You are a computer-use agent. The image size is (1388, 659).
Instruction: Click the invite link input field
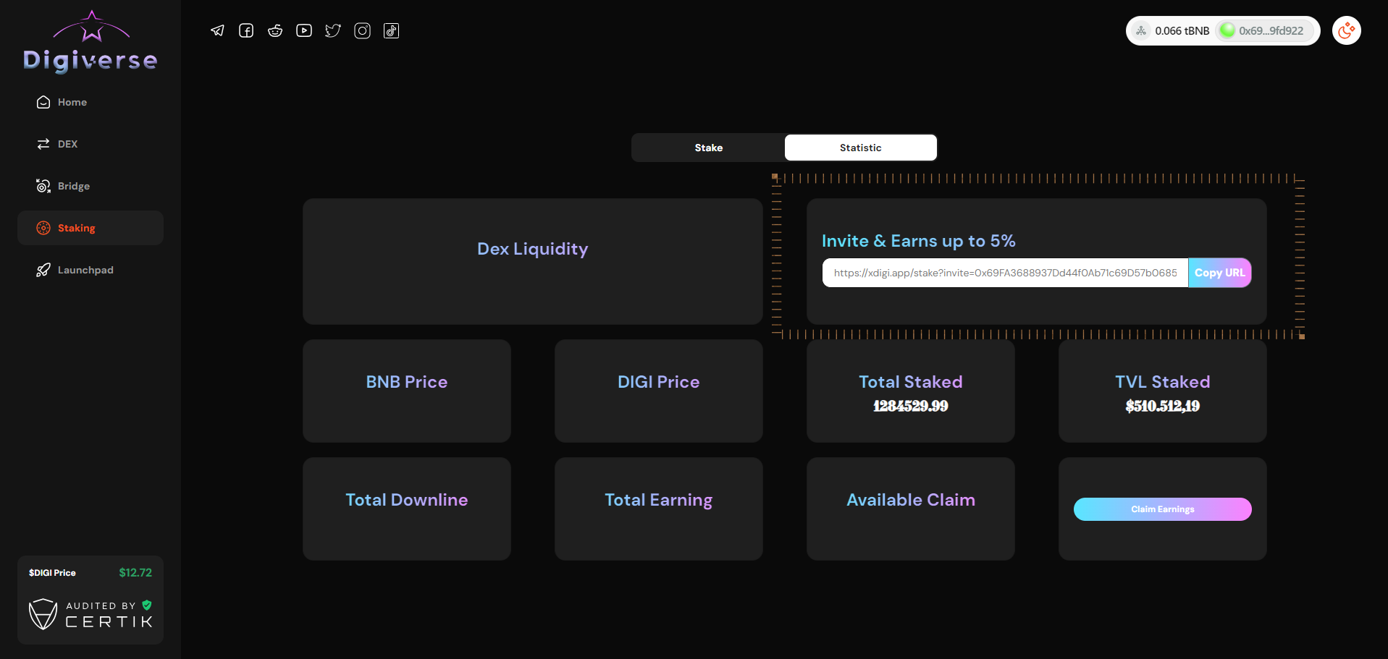(1006, 273)
